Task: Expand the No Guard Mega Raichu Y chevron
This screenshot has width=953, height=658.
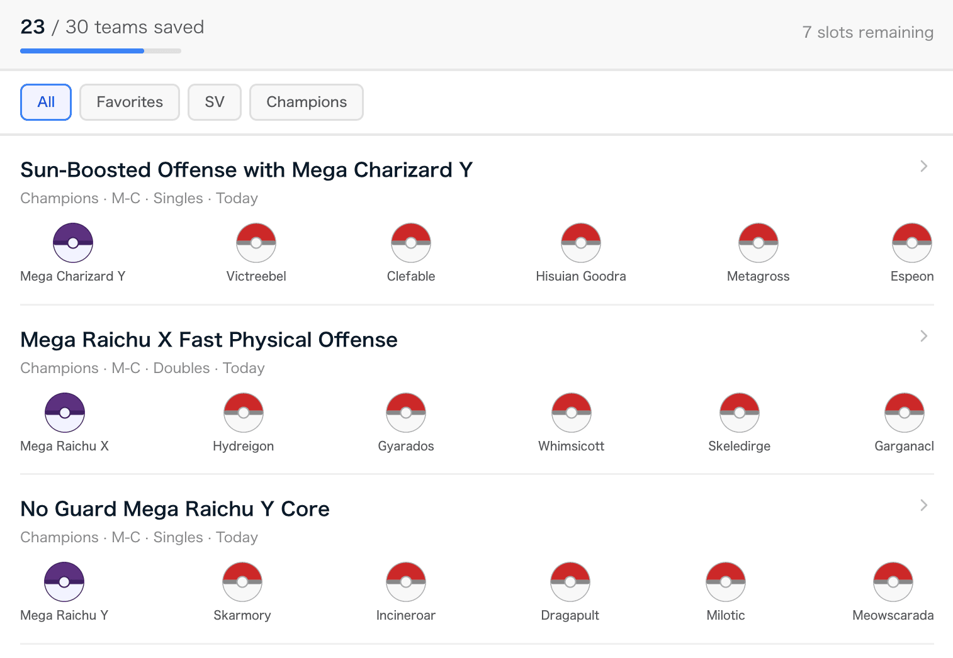Action: pos(923,505)
